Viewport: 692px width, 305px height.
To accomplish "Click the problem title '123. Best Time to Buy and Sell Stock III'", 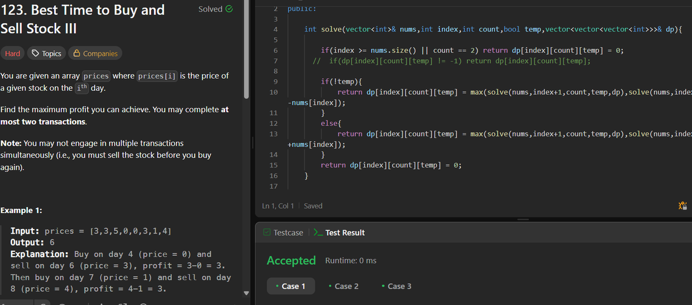I will click(82, 18).
